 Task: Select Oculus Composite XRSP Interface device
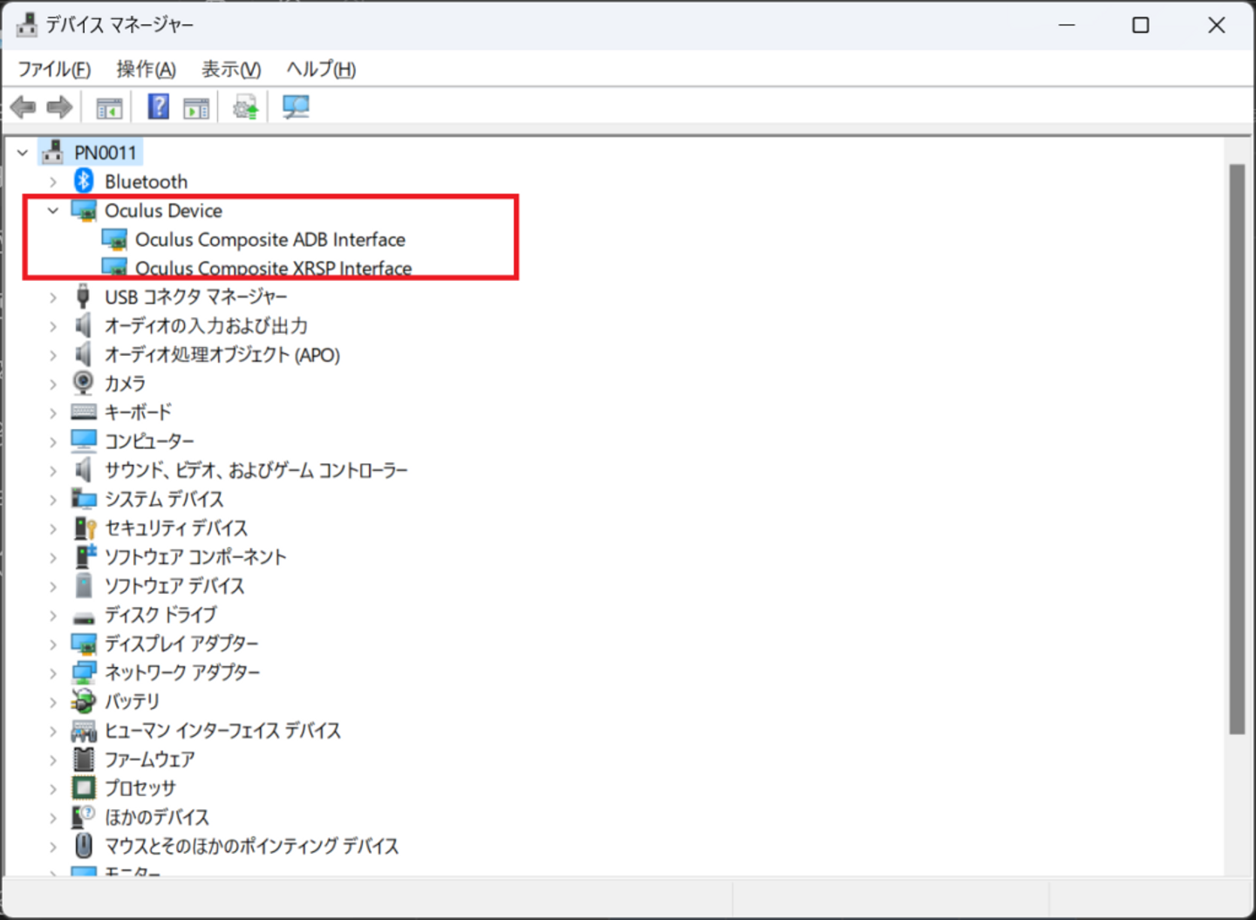273,268
